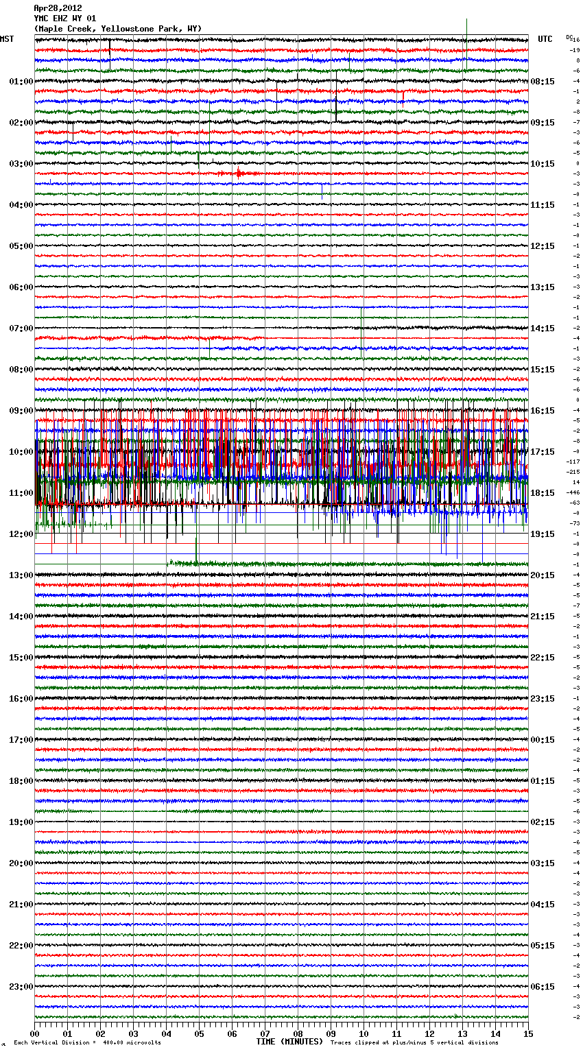Image resolution: width=583 pixels, height=1052 pixels.
Task: Click minute tick label '10' on bottom axis
Action: pos(364,1033)
